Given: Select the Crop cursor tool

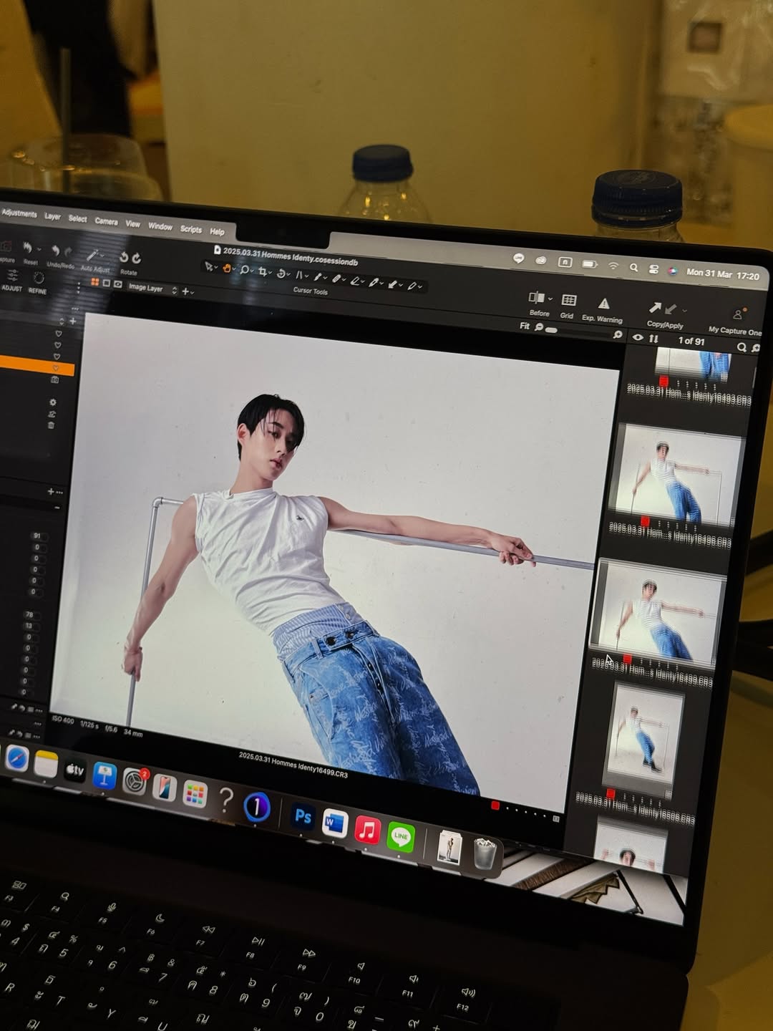Looking at the screenshot, I should [263, 272].
